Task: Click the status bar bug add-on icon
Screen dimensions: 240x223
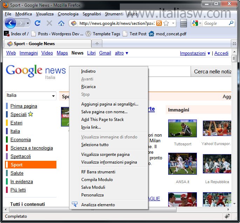Action: point(227,216)
